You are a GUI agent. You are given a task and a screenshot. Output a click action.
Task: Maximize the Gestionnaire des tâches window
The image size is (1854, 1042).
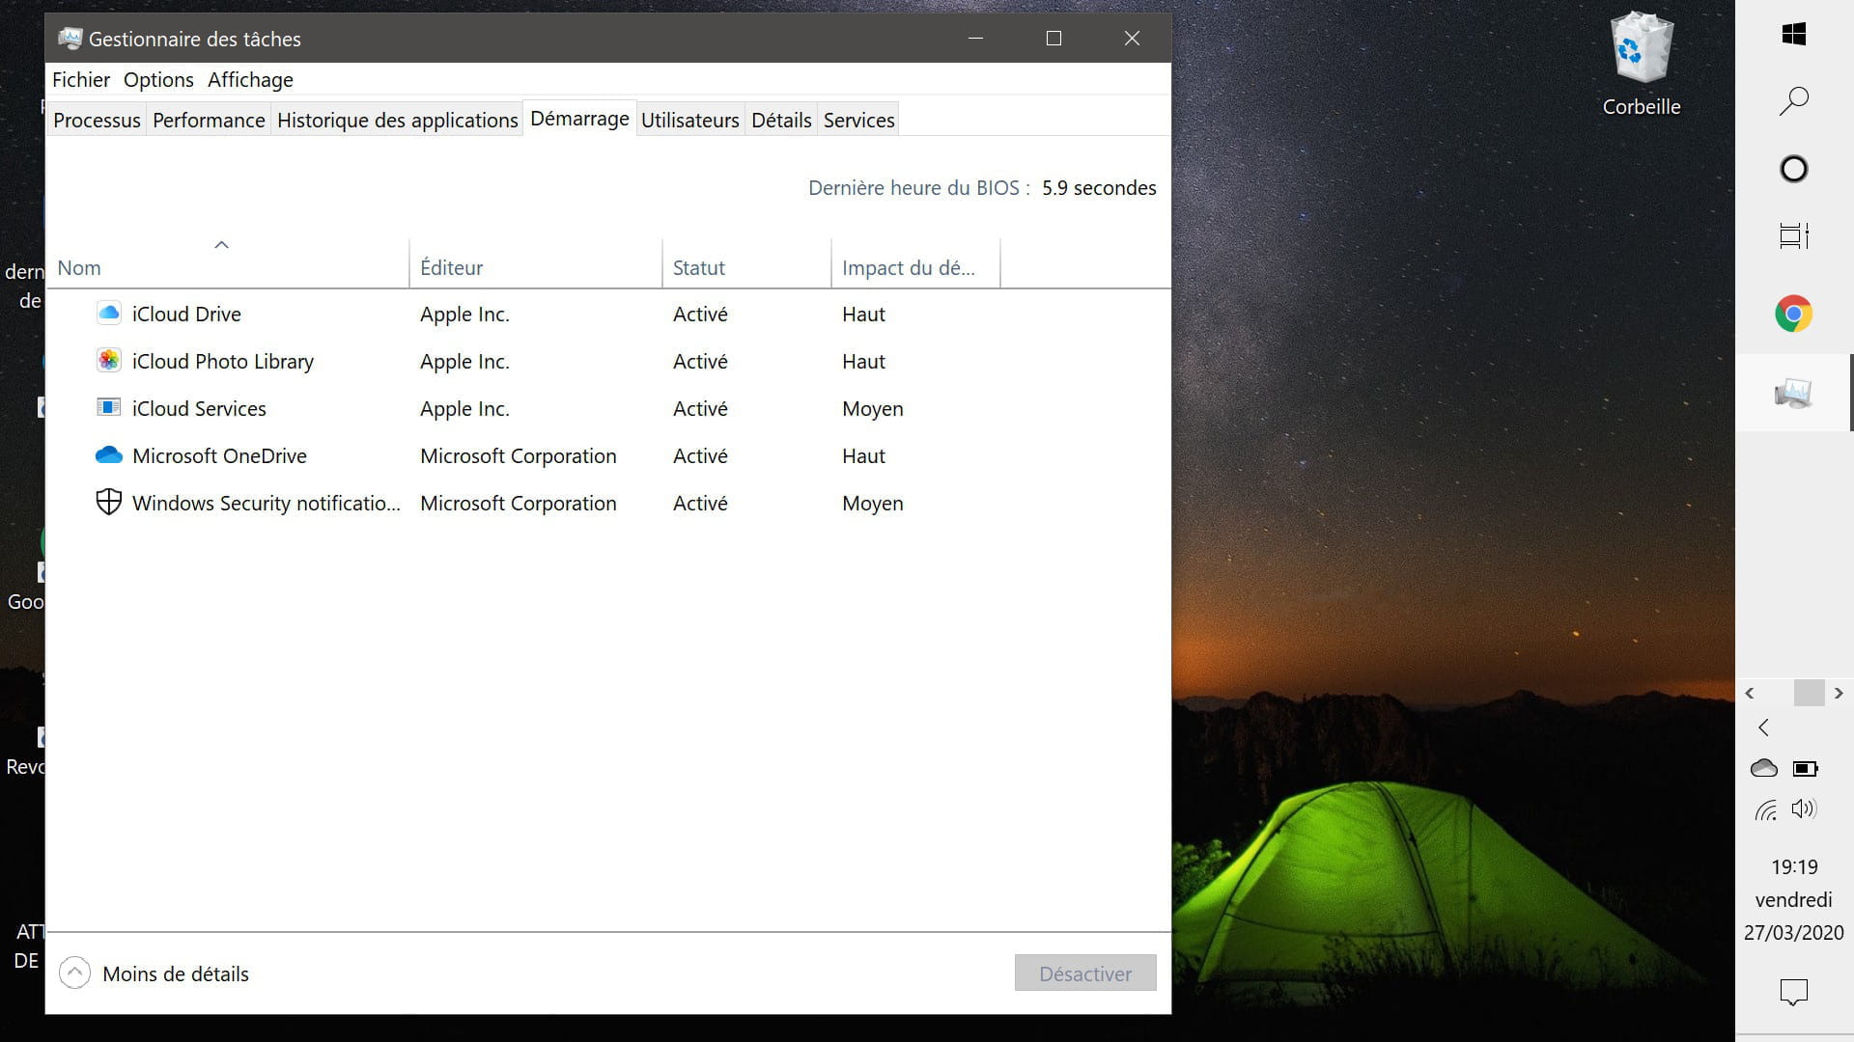tap(1053, 39)
